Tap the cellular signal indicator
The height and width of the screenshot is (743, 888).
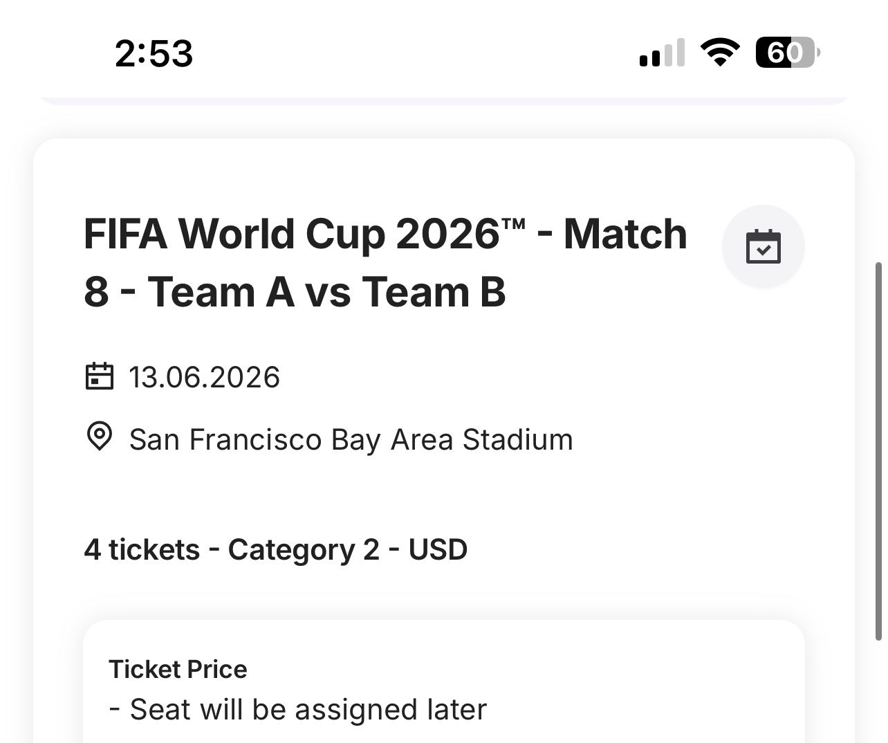coord(660,54)
